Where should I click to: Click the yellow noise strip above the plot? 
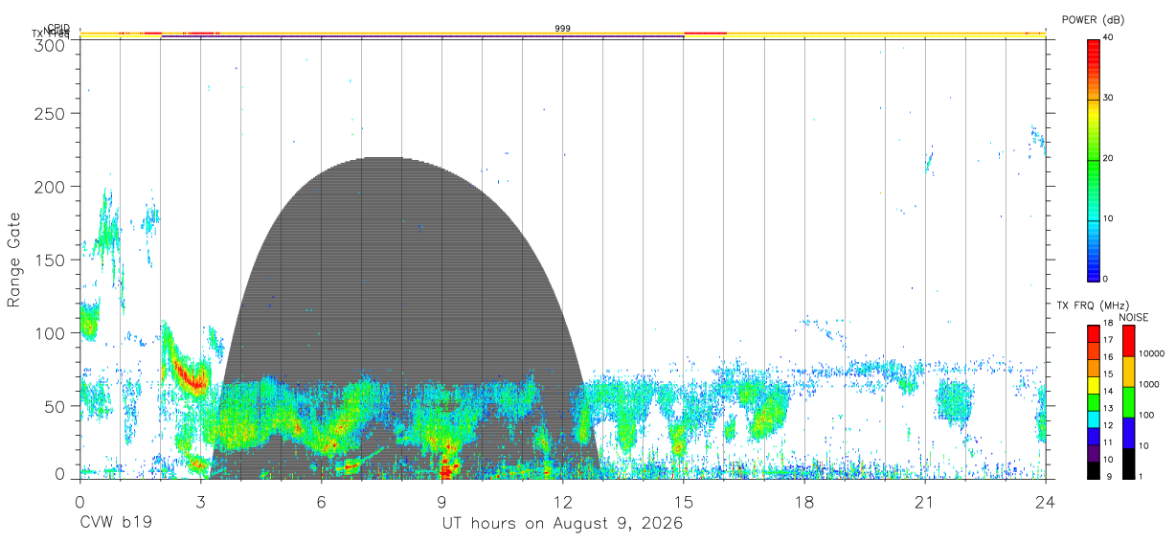click(563, 34)
